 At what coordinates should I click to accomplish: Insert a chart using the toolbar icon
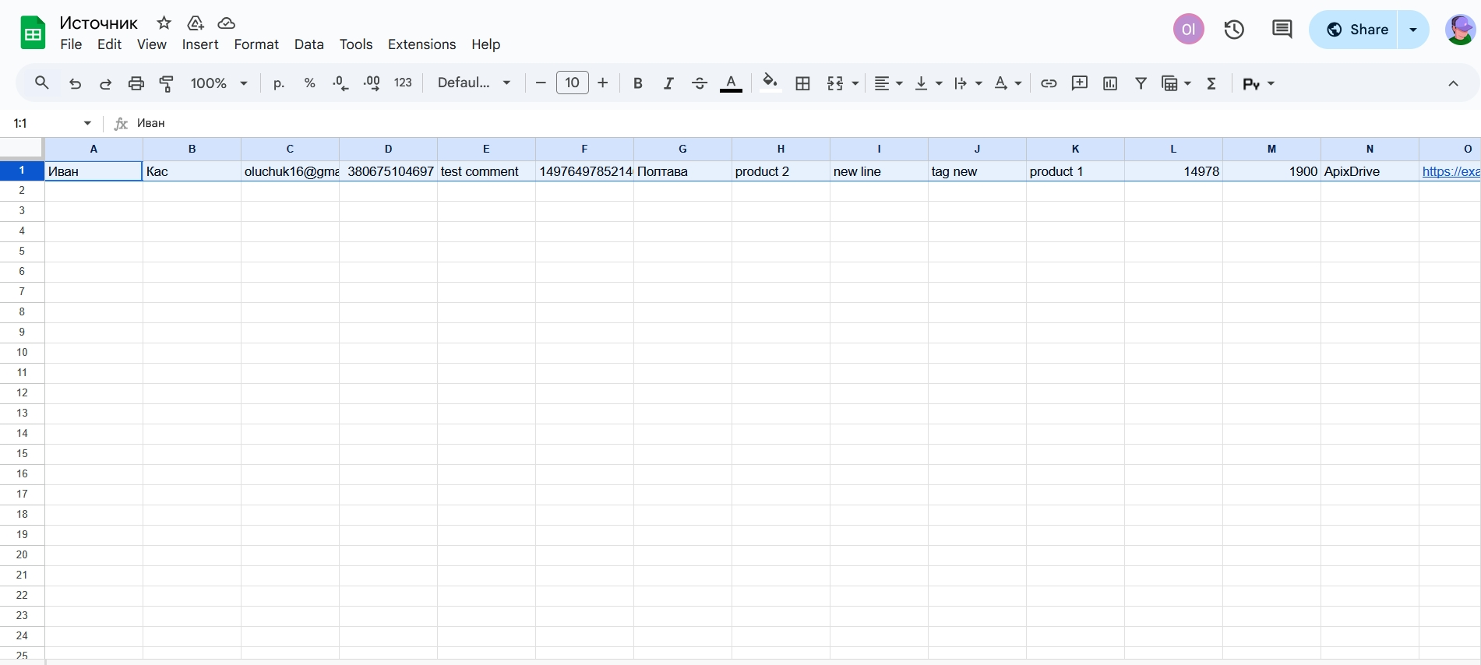[1110, 83]
